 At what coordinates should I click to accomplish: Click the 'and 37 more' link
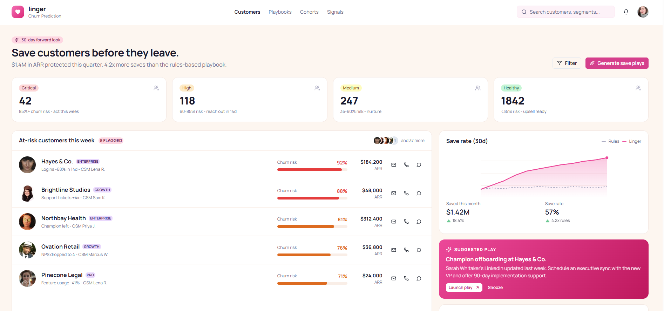(x=413, y=141)
